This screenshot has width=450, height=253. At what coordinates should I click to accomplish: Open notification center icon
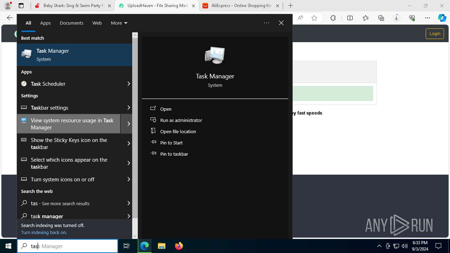(438, 246)
